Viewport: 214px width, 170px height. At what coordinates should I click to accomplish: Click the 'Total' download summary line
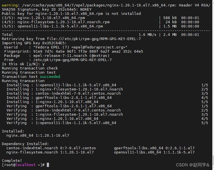pyautogui.click(x=100, y=35)
